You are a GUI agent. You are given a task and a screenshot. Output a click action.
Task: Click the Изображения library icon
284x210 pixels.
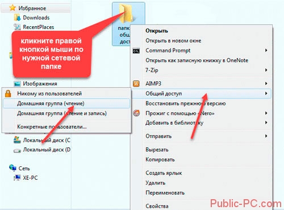click(17, 84)
